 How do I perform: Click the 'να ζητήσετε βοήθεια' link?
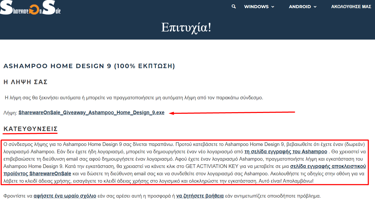click(x=200, y=196)
